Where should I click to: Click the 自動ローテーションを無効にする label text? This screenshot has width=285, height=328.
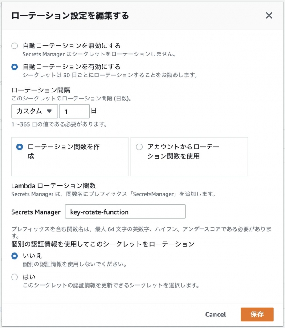72,46
